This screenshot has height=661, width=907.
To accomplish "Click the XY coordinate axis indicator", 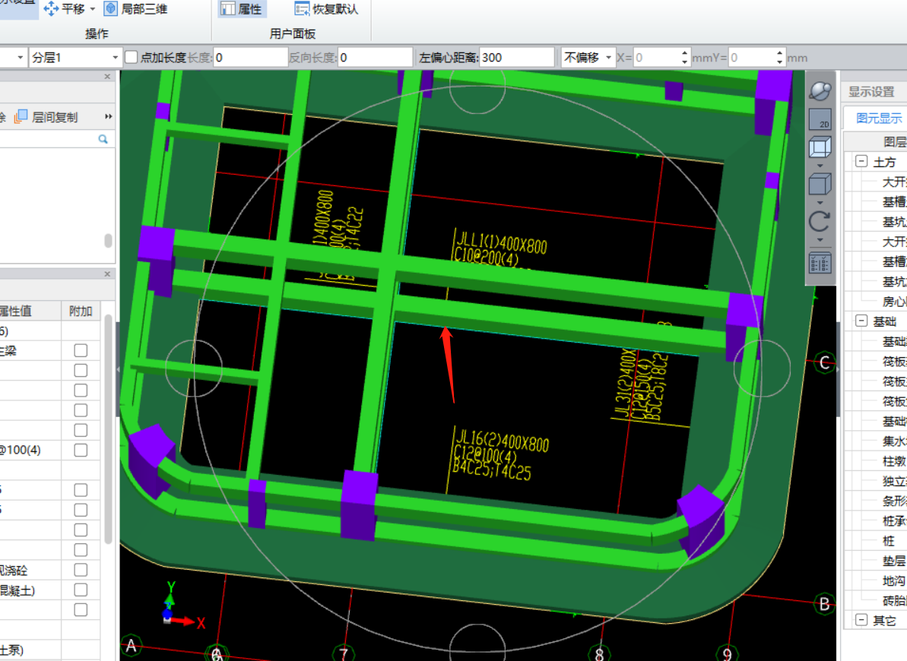I will [182, 606].
